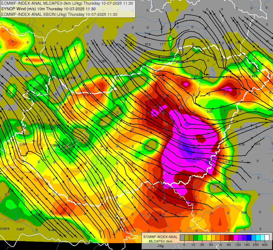Click the 37.5 value on the map
The width and height of the screenshot is (273, 250).
click(x=148, y=44)
